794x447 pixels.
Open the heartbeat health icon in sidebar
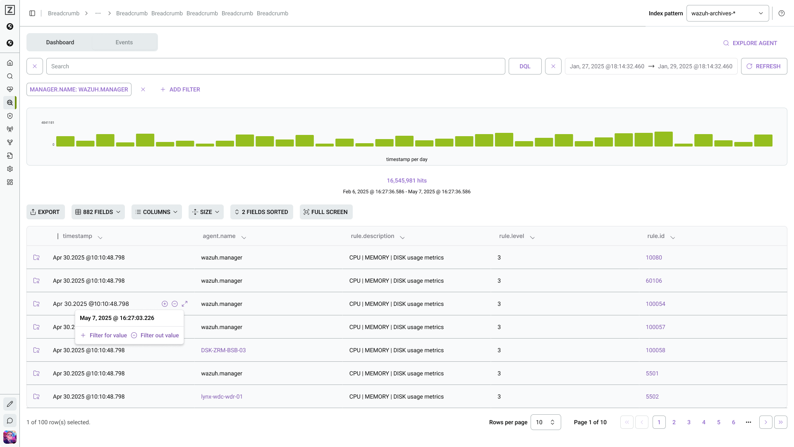[x=10, y=89]
